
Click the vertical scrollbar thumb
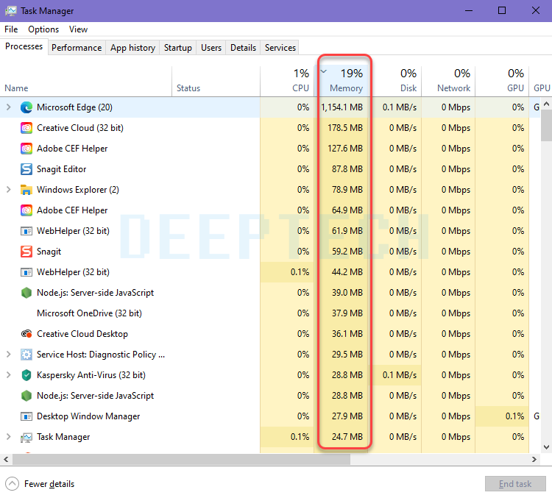coord(546,125)
